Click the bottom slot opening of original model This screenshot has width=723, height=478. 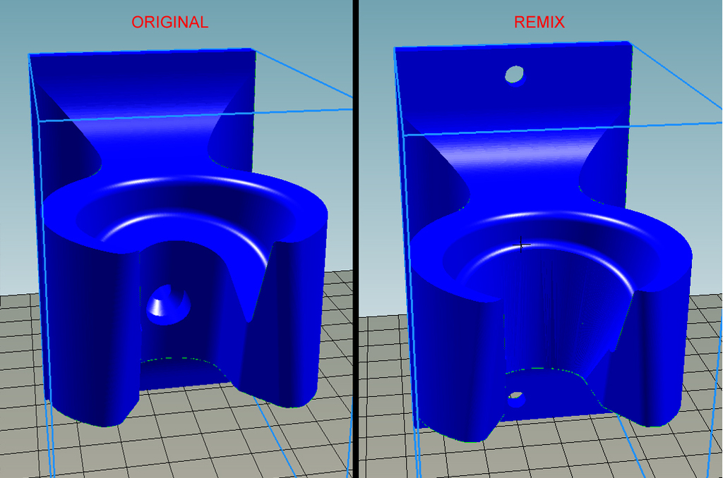185,370
